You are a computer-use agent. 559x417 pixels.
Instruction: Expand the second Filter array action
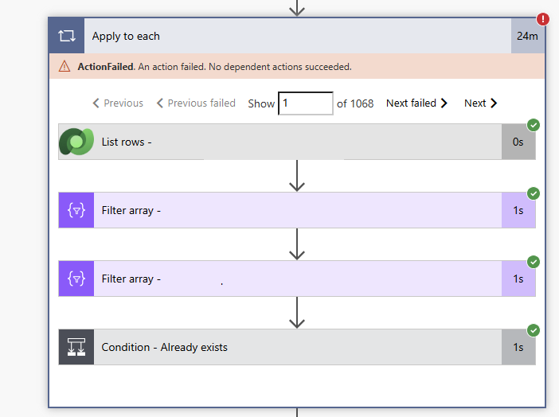click(x=297, y=279)
